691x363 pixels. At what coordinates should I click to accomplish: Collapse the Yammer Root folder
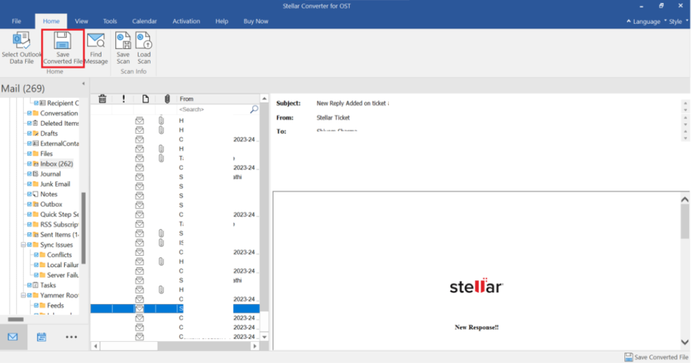[x=23, y=295]
